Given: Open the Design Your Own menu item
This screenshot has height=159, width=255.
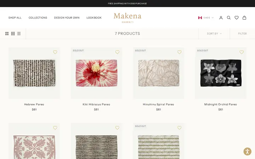Looking at the screenshot, I should tap(67, 18).
